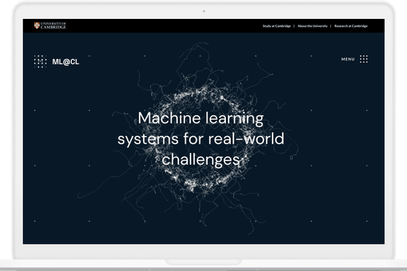The image size is (407, 271).
Task: Open the Research at Cambridge link
Action: click(351, 26)
